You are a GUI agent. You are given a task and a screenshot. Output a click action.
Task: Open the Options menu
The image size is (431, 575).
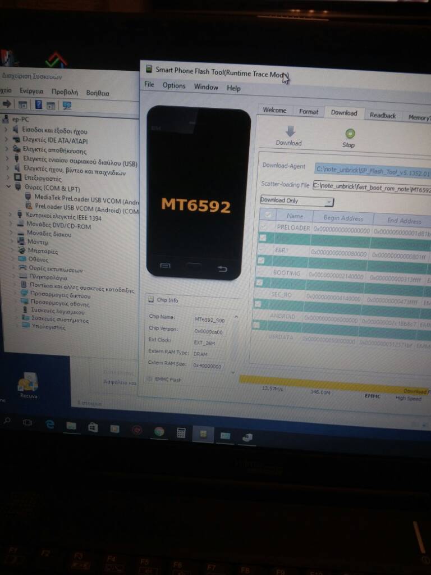pyautogui.click(x=174, y=86)
